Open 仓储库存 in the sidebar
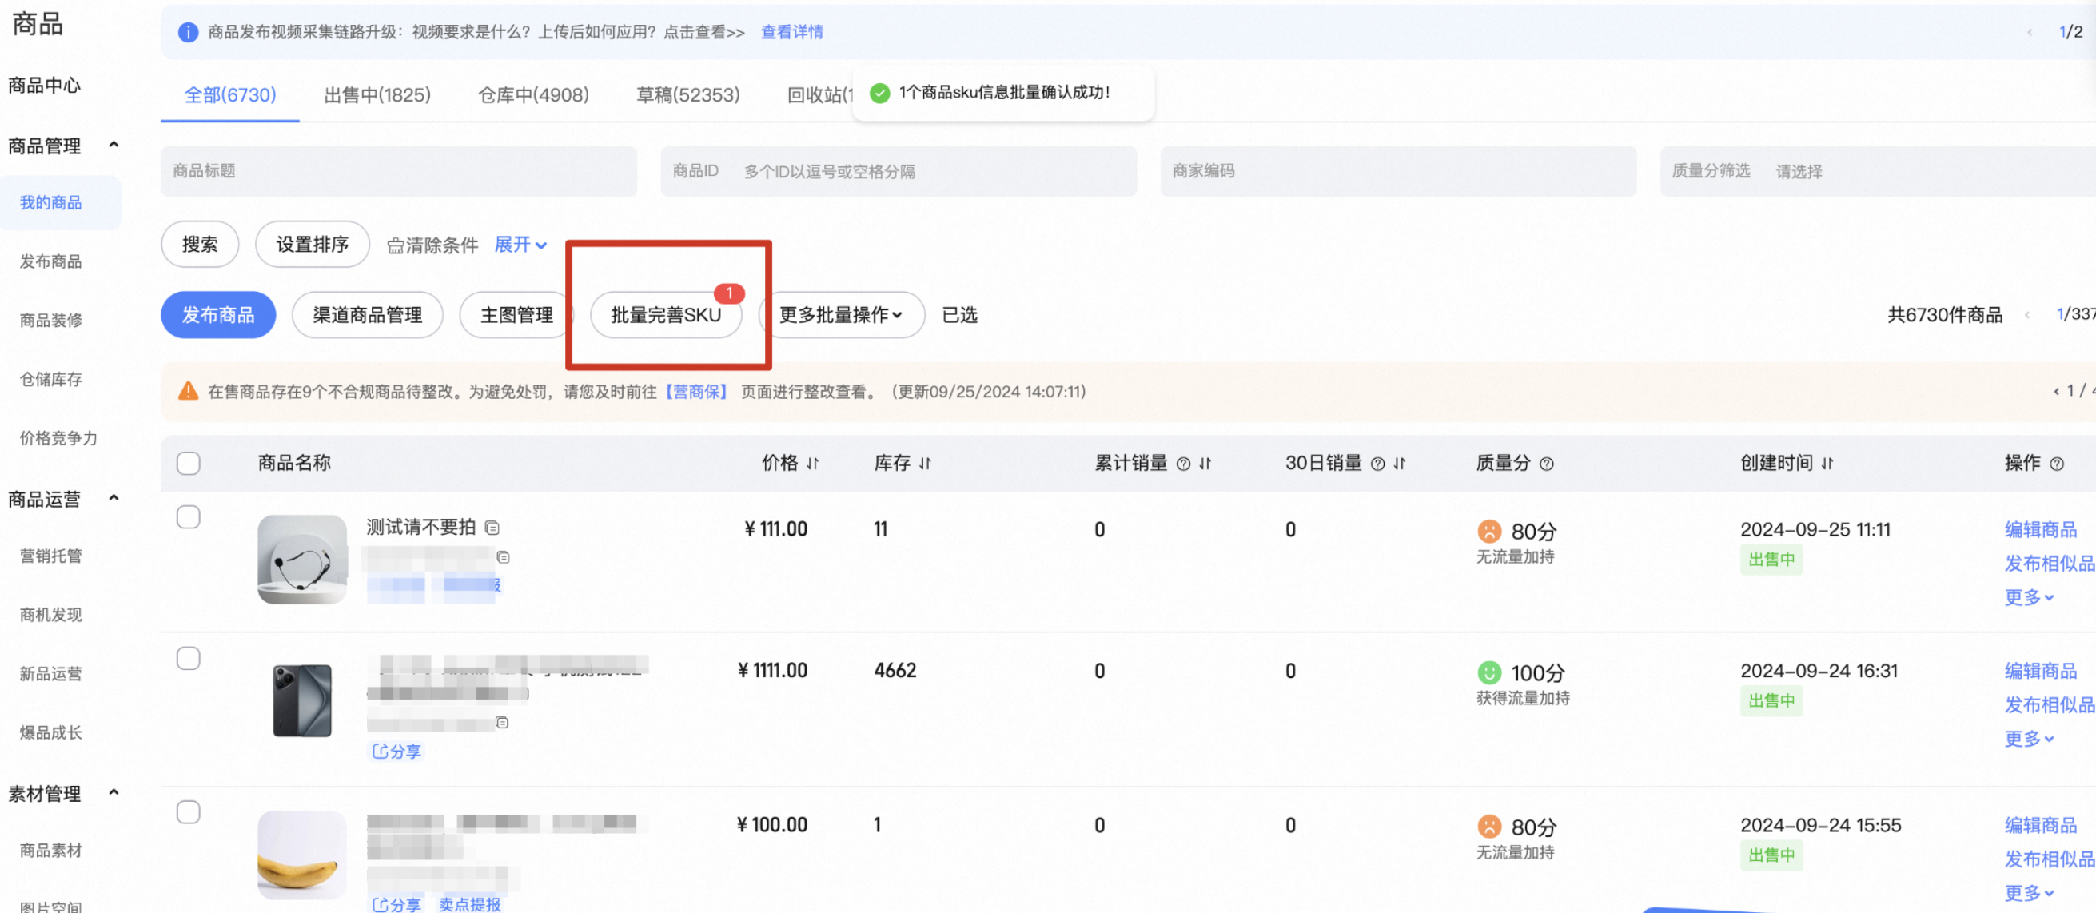 coord(51,379)
